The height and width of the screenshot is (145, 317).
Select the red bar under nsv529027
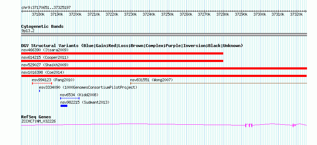[x=164, y=68]
